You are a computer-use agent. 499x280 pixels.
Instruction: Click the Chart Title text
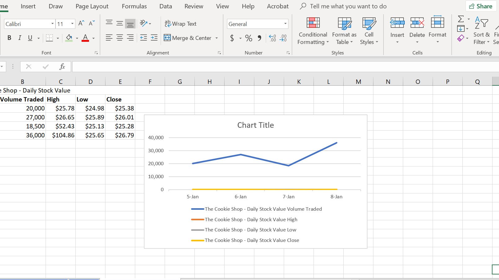[256, 125]
